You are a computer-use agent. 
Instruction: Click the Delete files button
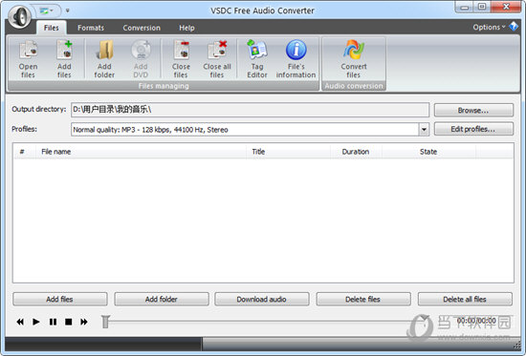[363, 299]
